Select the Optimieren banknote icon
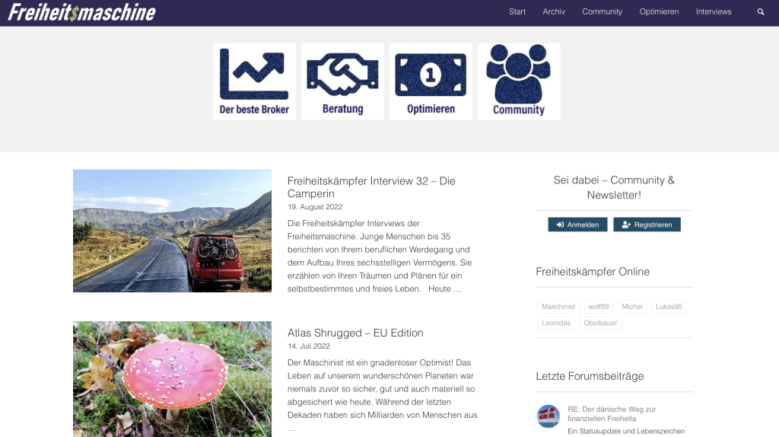The width and height of the screenshot is (779, 437). [x=431, y=81]
